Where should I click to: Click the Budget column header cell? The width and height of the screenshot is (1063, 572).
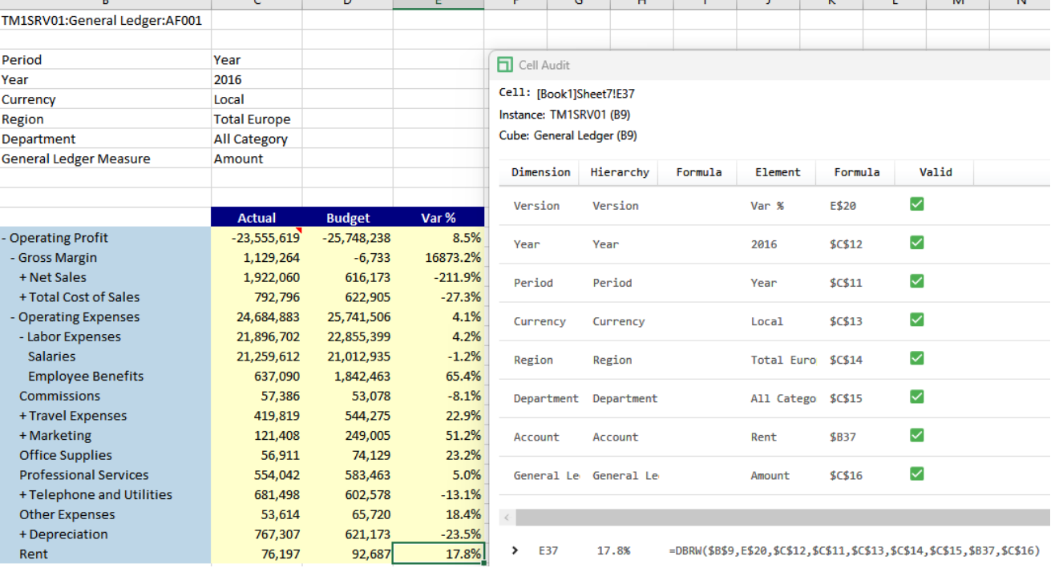pos(348,218)
